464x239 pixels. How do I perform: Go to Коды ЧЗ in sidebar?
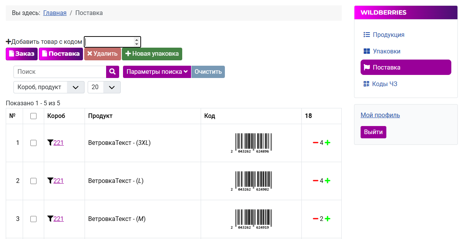pyautogui.click(x=384, y=84)
